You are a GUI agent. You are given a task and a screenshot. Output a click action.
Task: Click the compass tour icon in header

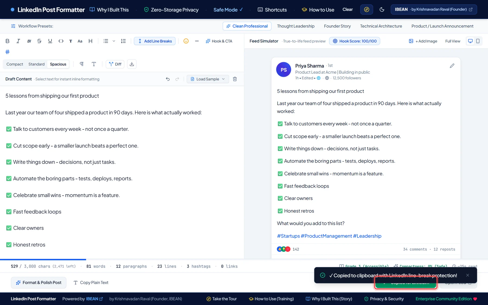pos(367,9)
